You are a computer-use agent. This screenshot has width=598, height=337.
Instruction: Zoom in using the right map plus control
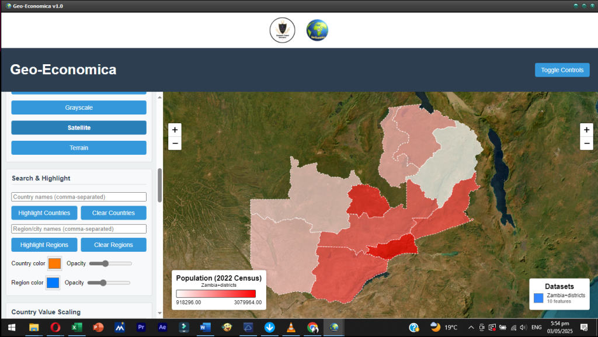[x=586, y=130]
